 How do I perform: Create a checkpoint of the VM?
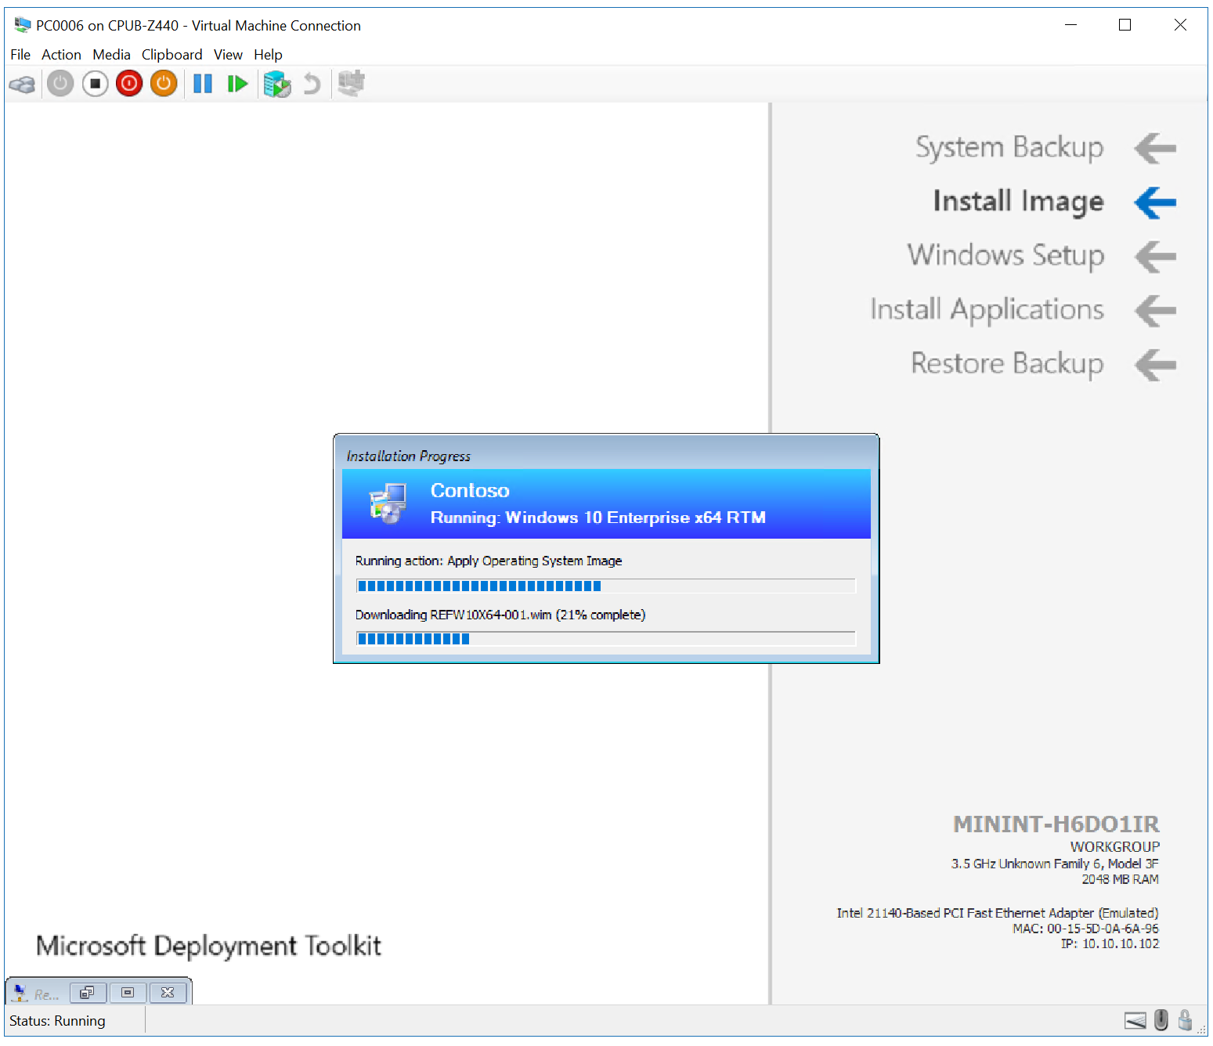click(x=276, y=84)
